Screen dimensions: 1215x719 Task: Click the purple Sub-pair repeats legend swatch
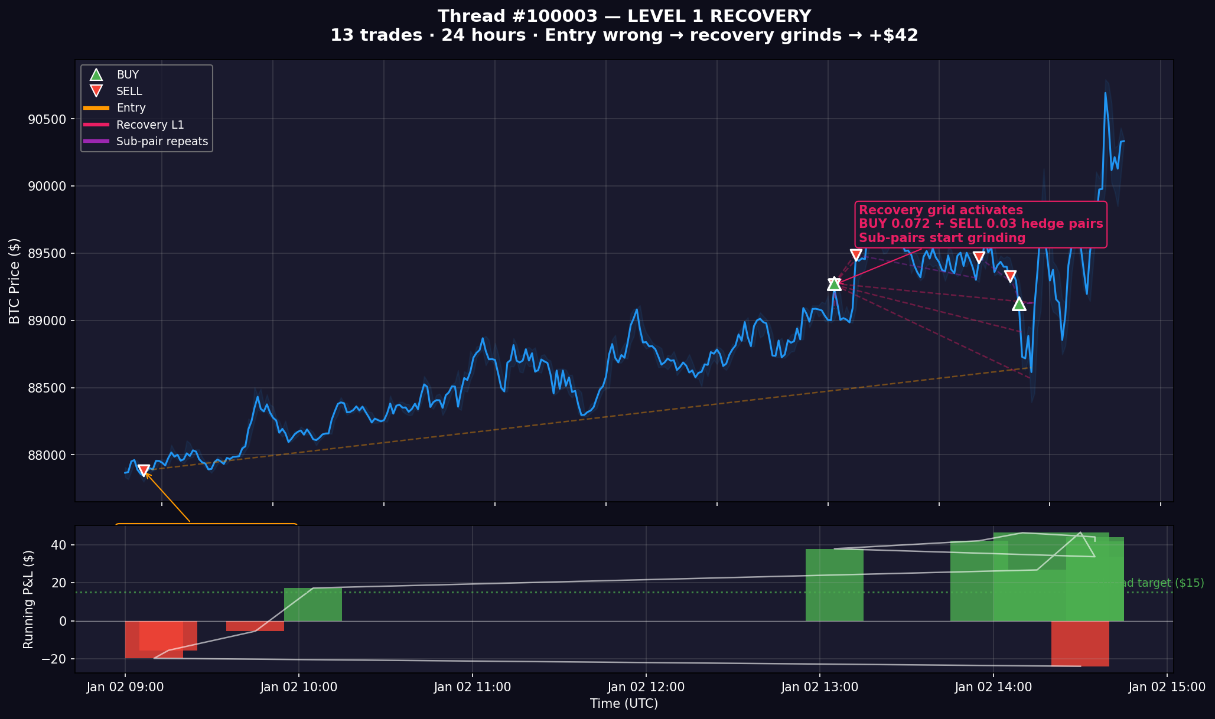(x=96, y=142)
